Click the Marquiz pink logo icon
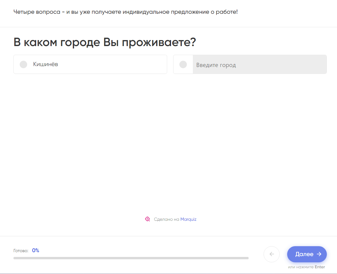337x274 pixels. click(147, 219)
